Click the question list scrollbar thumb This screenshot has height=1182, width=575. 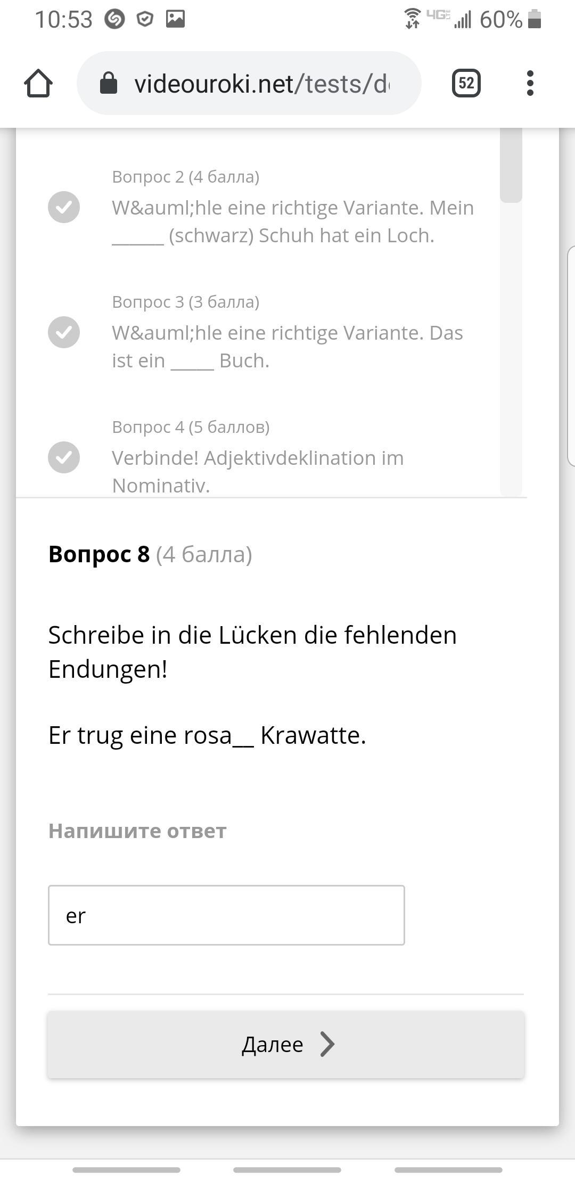pyautogui.click(x=511, y=166)
